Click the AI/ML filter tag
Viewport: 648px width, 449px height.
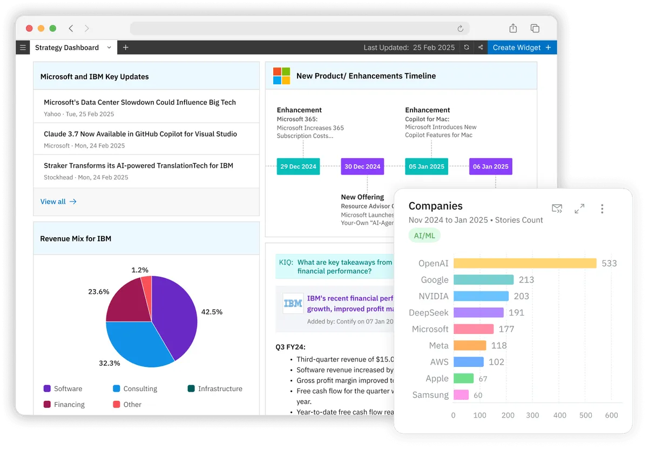[424, 236]
